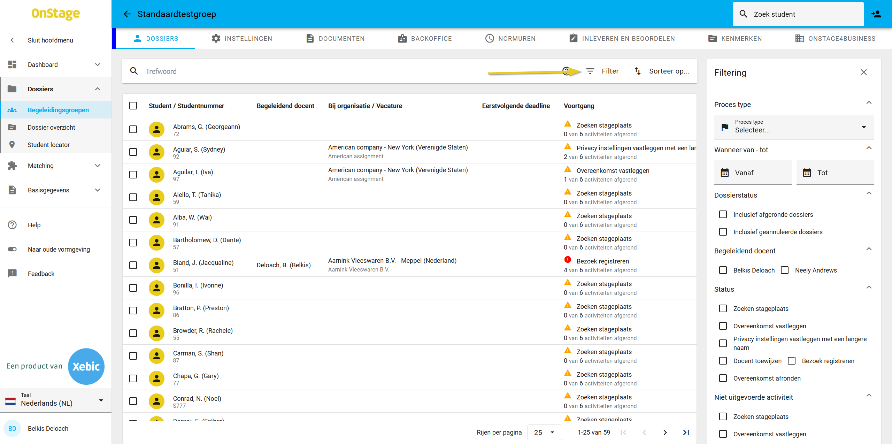Click the Filter icon button
892x444 pixels.
click(x=590, y=71)
